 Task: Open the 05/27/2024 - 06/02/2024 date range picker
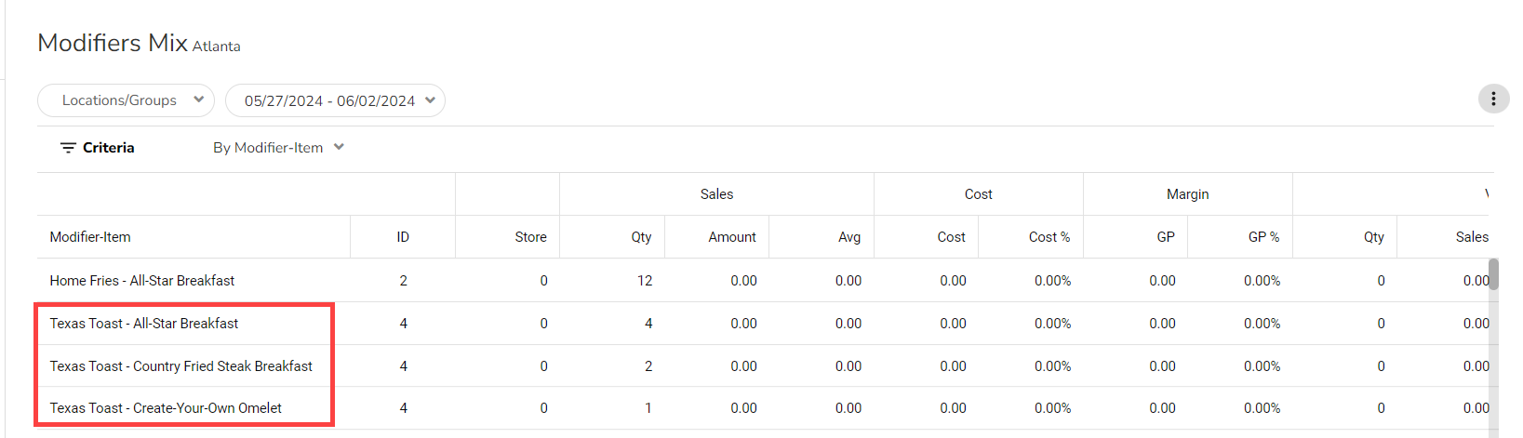click(x=335, y=100)
